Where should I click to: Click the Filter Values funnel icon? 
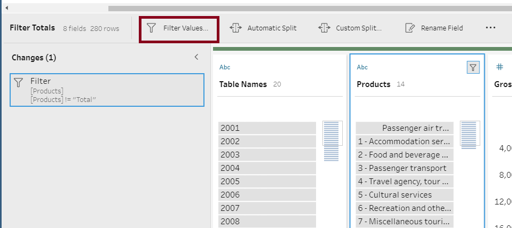point(152,28)
